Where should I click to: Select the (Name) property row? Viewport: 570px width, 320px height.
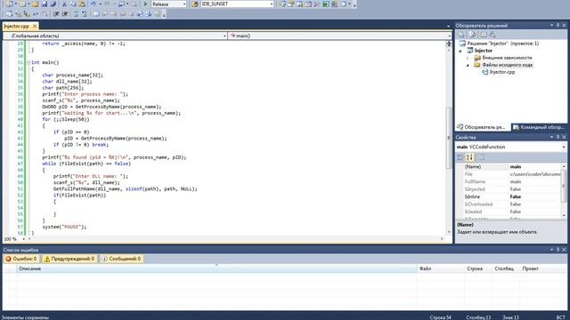coord(509,166)
